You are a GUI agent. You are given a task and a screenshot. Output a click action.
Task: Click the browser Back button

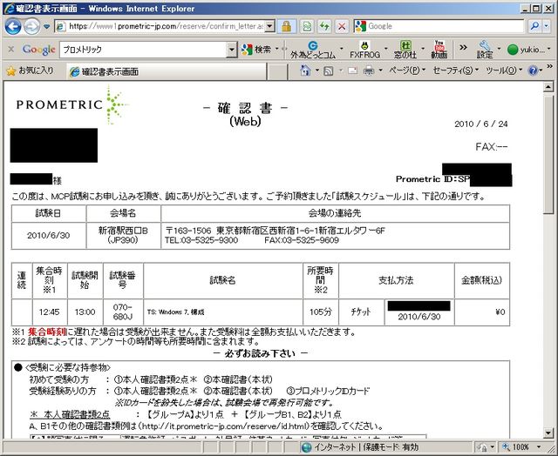click(13, 26)
